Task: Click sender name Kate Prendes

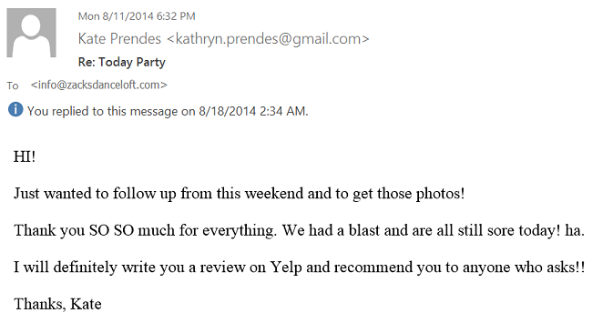Action: click(119, 38)
